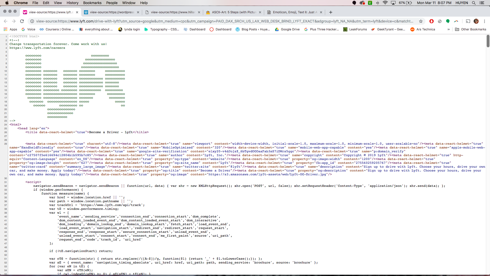The width and height of the screenshot is (490, 276).
Task: Bookmark this page with the star icon
Action: [x=421, y=21]
